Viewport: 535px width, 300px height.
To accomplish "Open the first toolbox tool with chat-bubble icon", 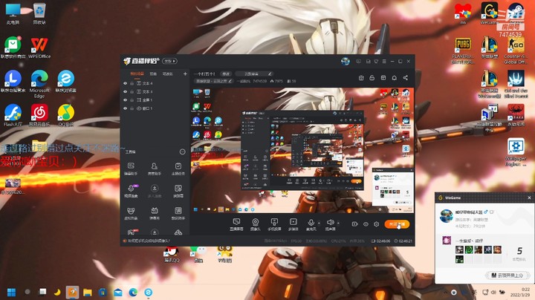I will (131, 166).
